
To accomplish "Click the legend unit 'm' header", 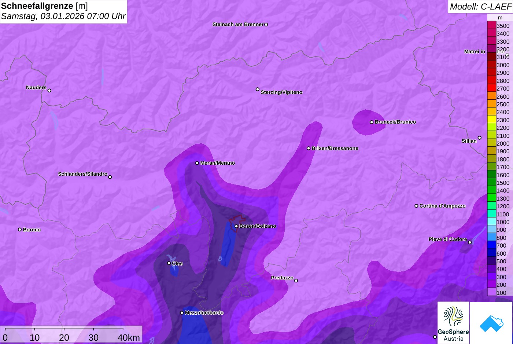I will [500, 18].
